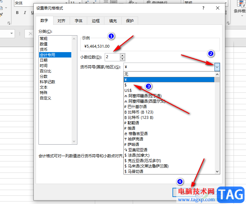Viewport: 246px width, 204px height.
Task: Choose 阿塞拜疆语(拉丁语) currency option
Action: tap(169, 96)
